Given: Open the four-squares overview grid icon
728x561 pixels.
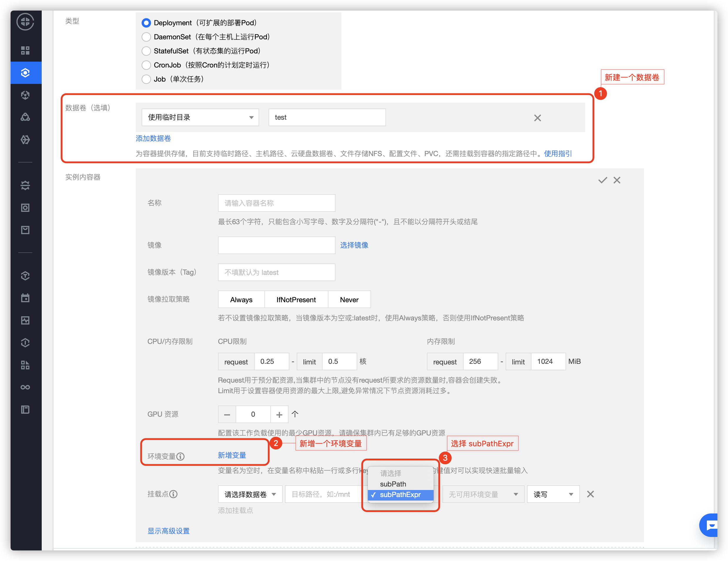Looking at the screenshot, I should pos(25,50).
